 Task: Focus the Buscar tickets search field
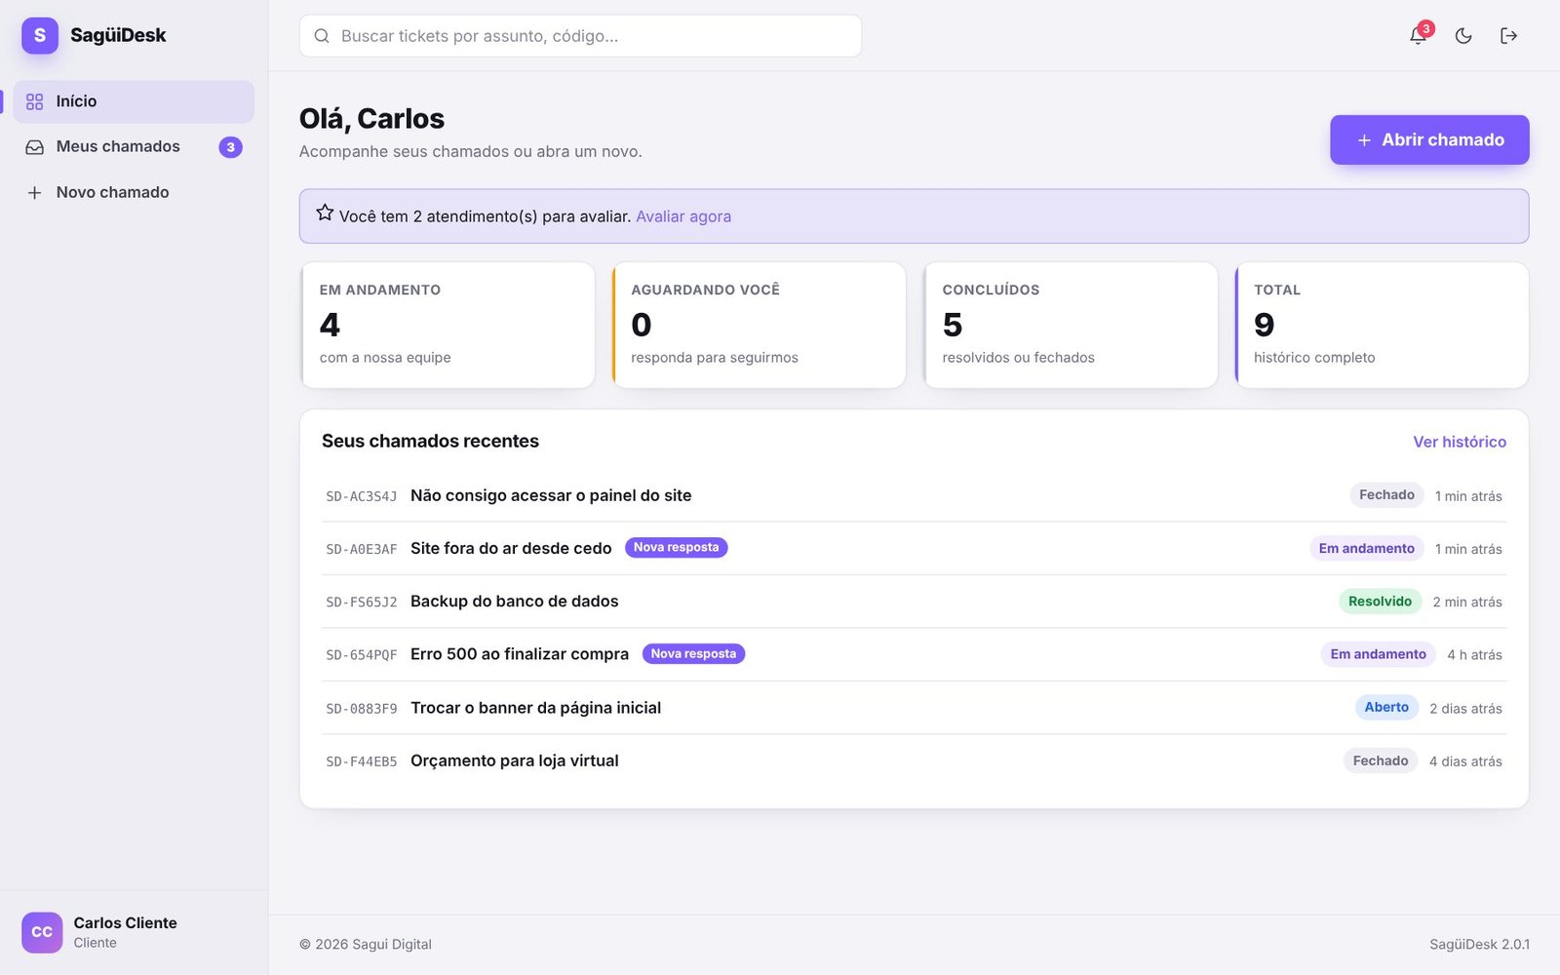click(x=580, y=36)
